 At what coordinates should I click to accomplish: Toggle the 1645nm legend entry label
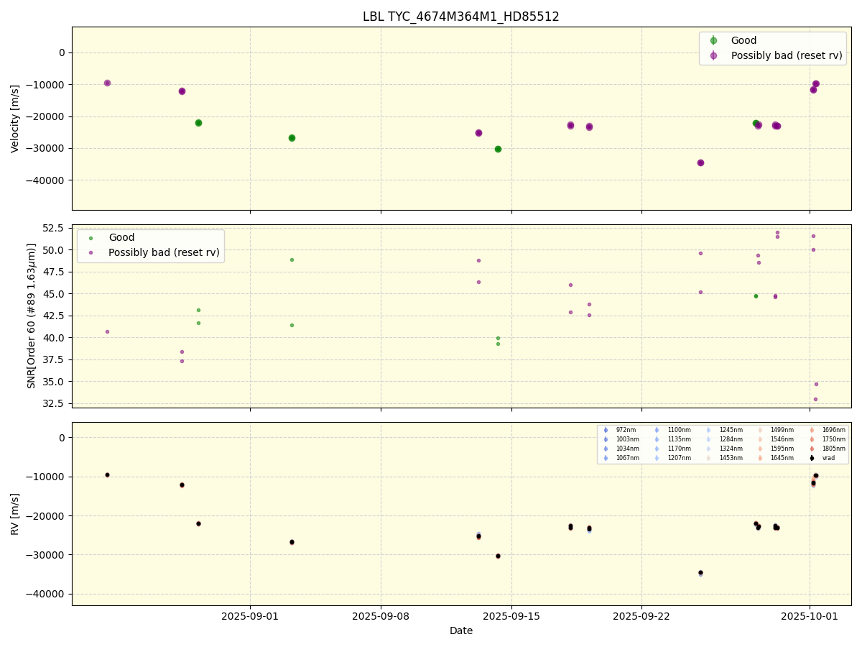tap(782, 458)
